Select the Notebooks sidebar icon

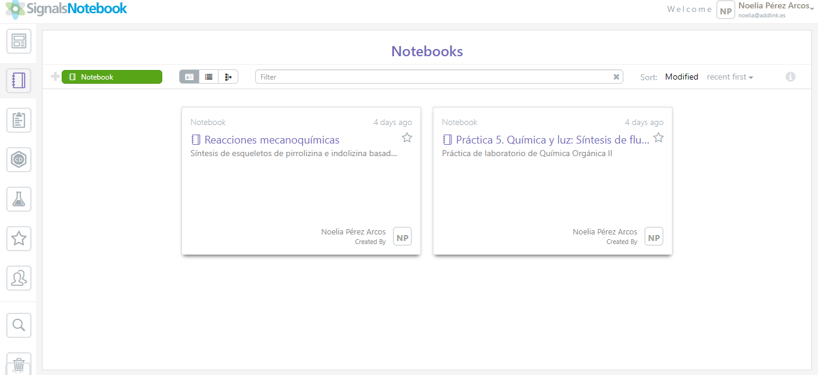tap(19, 81)
